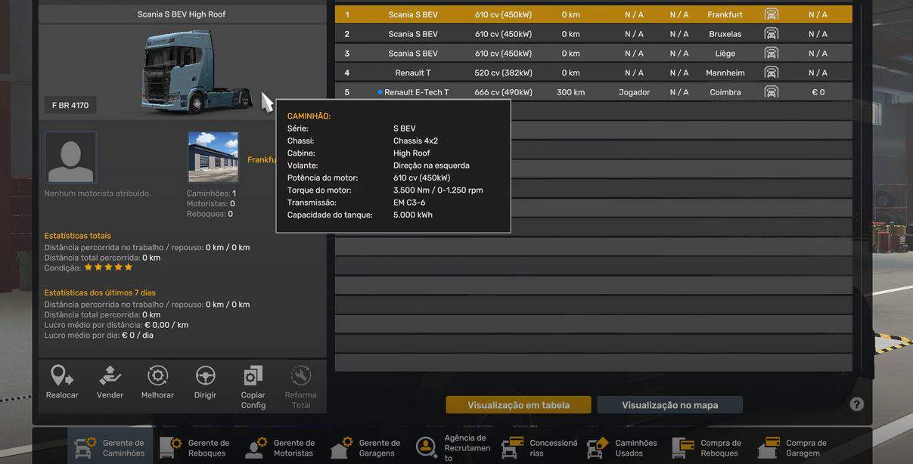Click the empty driver portrait placeholder
Screen dimensions: 913x464
pyautogui.click(x=70, y=157)
